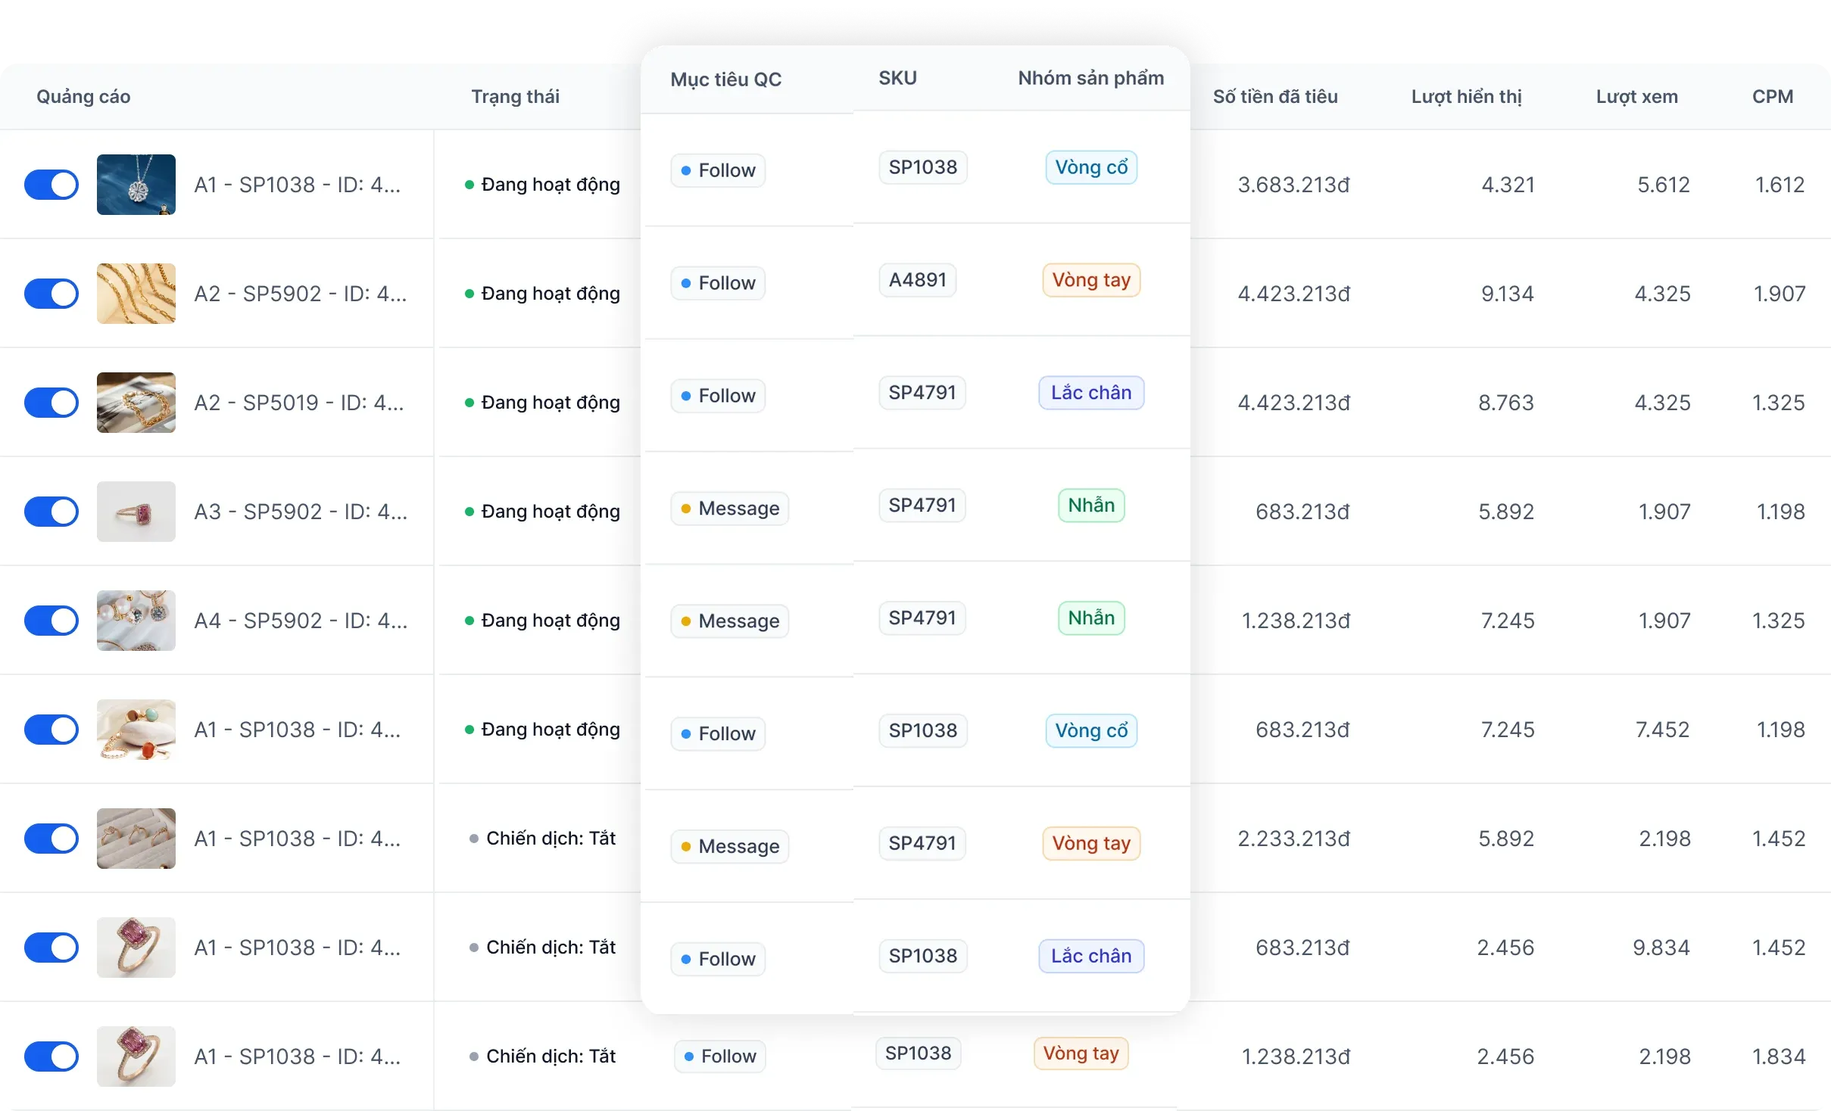This screenshot has height=1111, width=1831.
Task: Sort by the Quảng cáo column header
Action: 83,97
